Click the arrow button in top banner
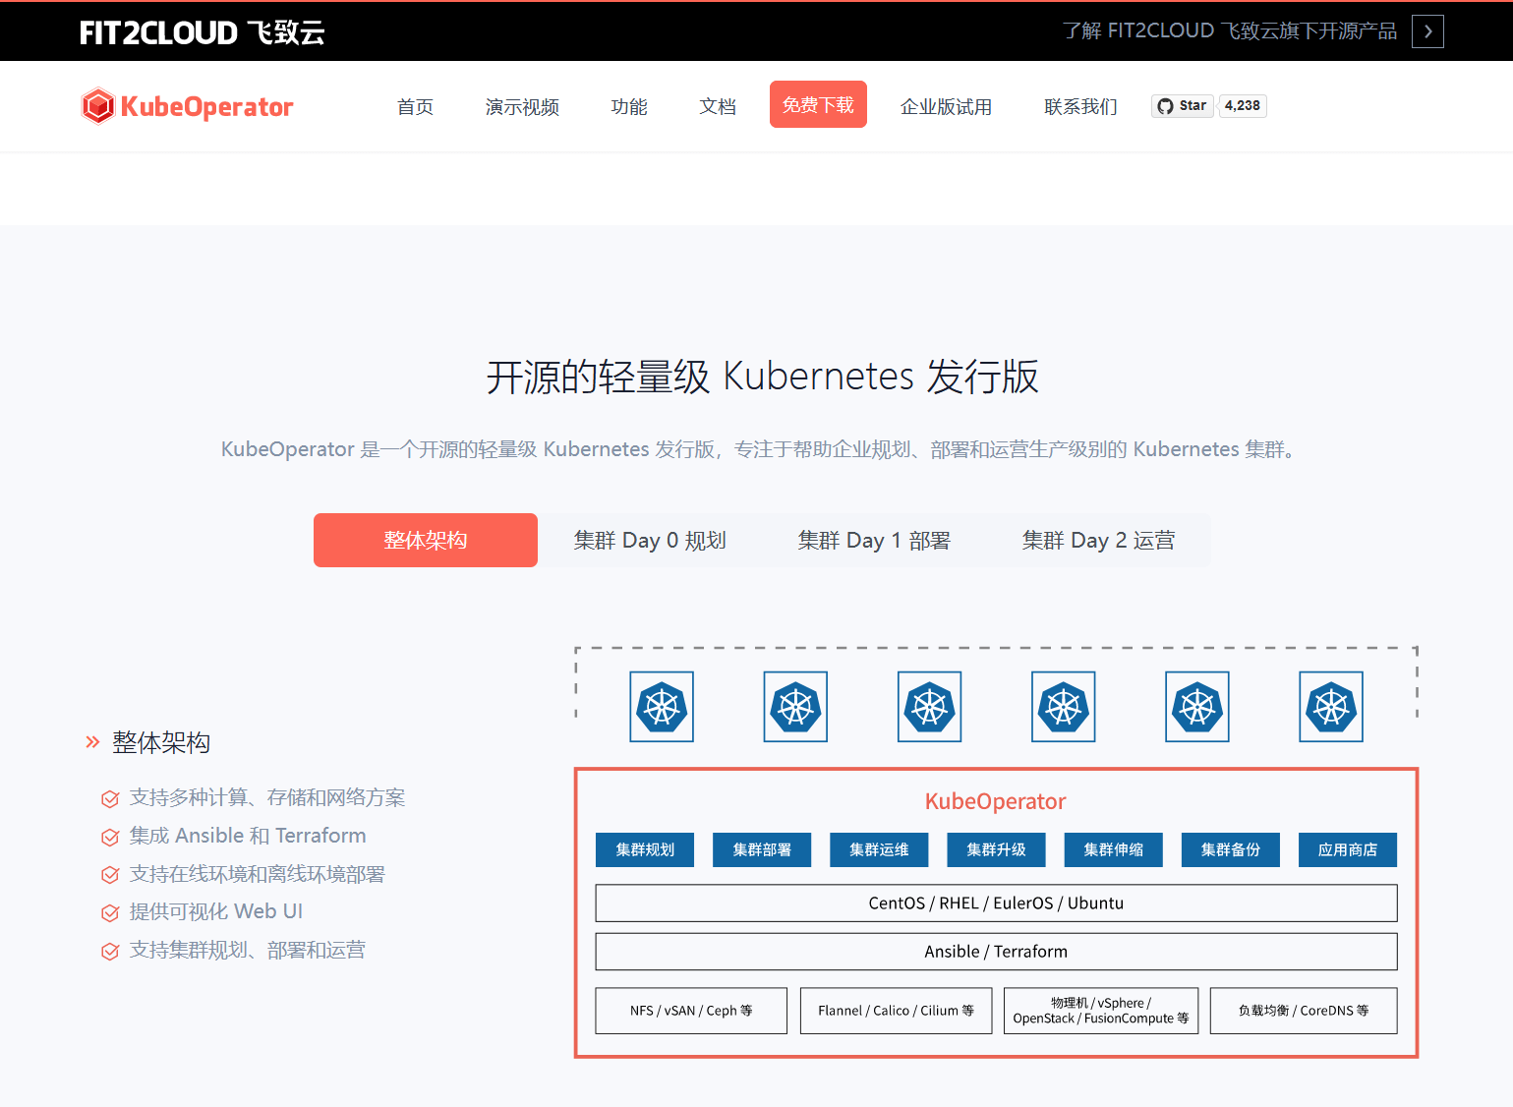1513x1107 pixels. tap(1427, 31)
